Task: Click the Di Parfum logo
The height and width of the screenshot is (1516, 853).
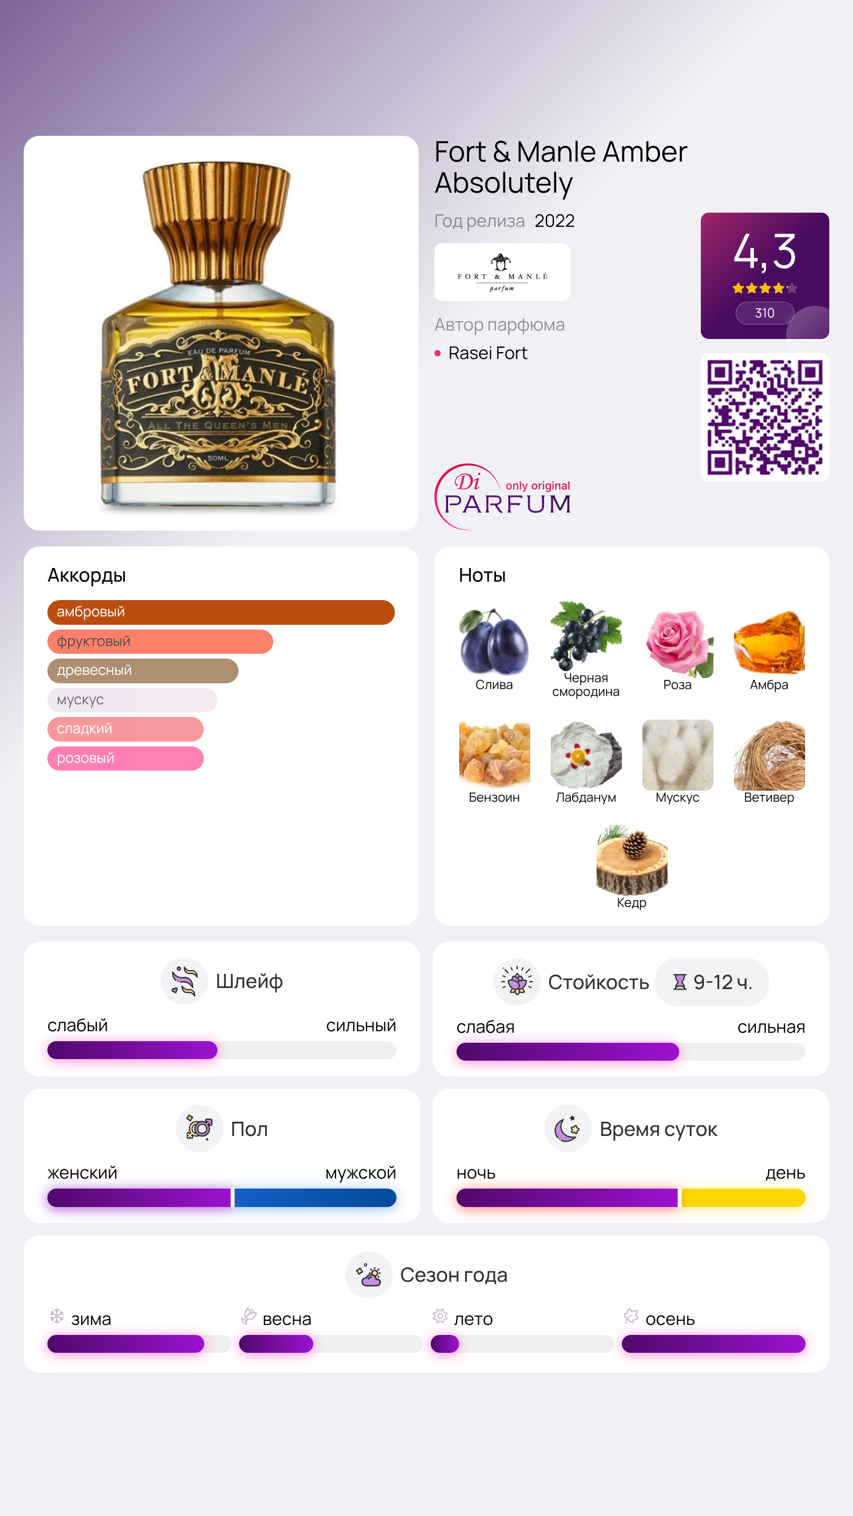Action: coord(503,497)
